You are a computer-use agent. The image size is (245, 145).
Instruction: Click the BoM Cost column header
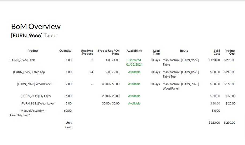point(217,52)
